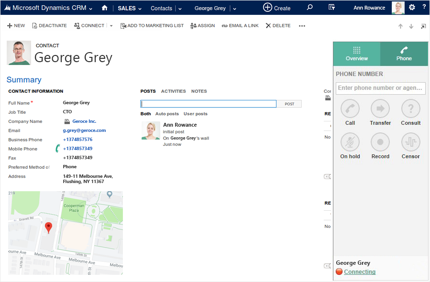Switch to the ACTIVITIES tab
This screenshot has width=430, height=282.
click(173, 91)
